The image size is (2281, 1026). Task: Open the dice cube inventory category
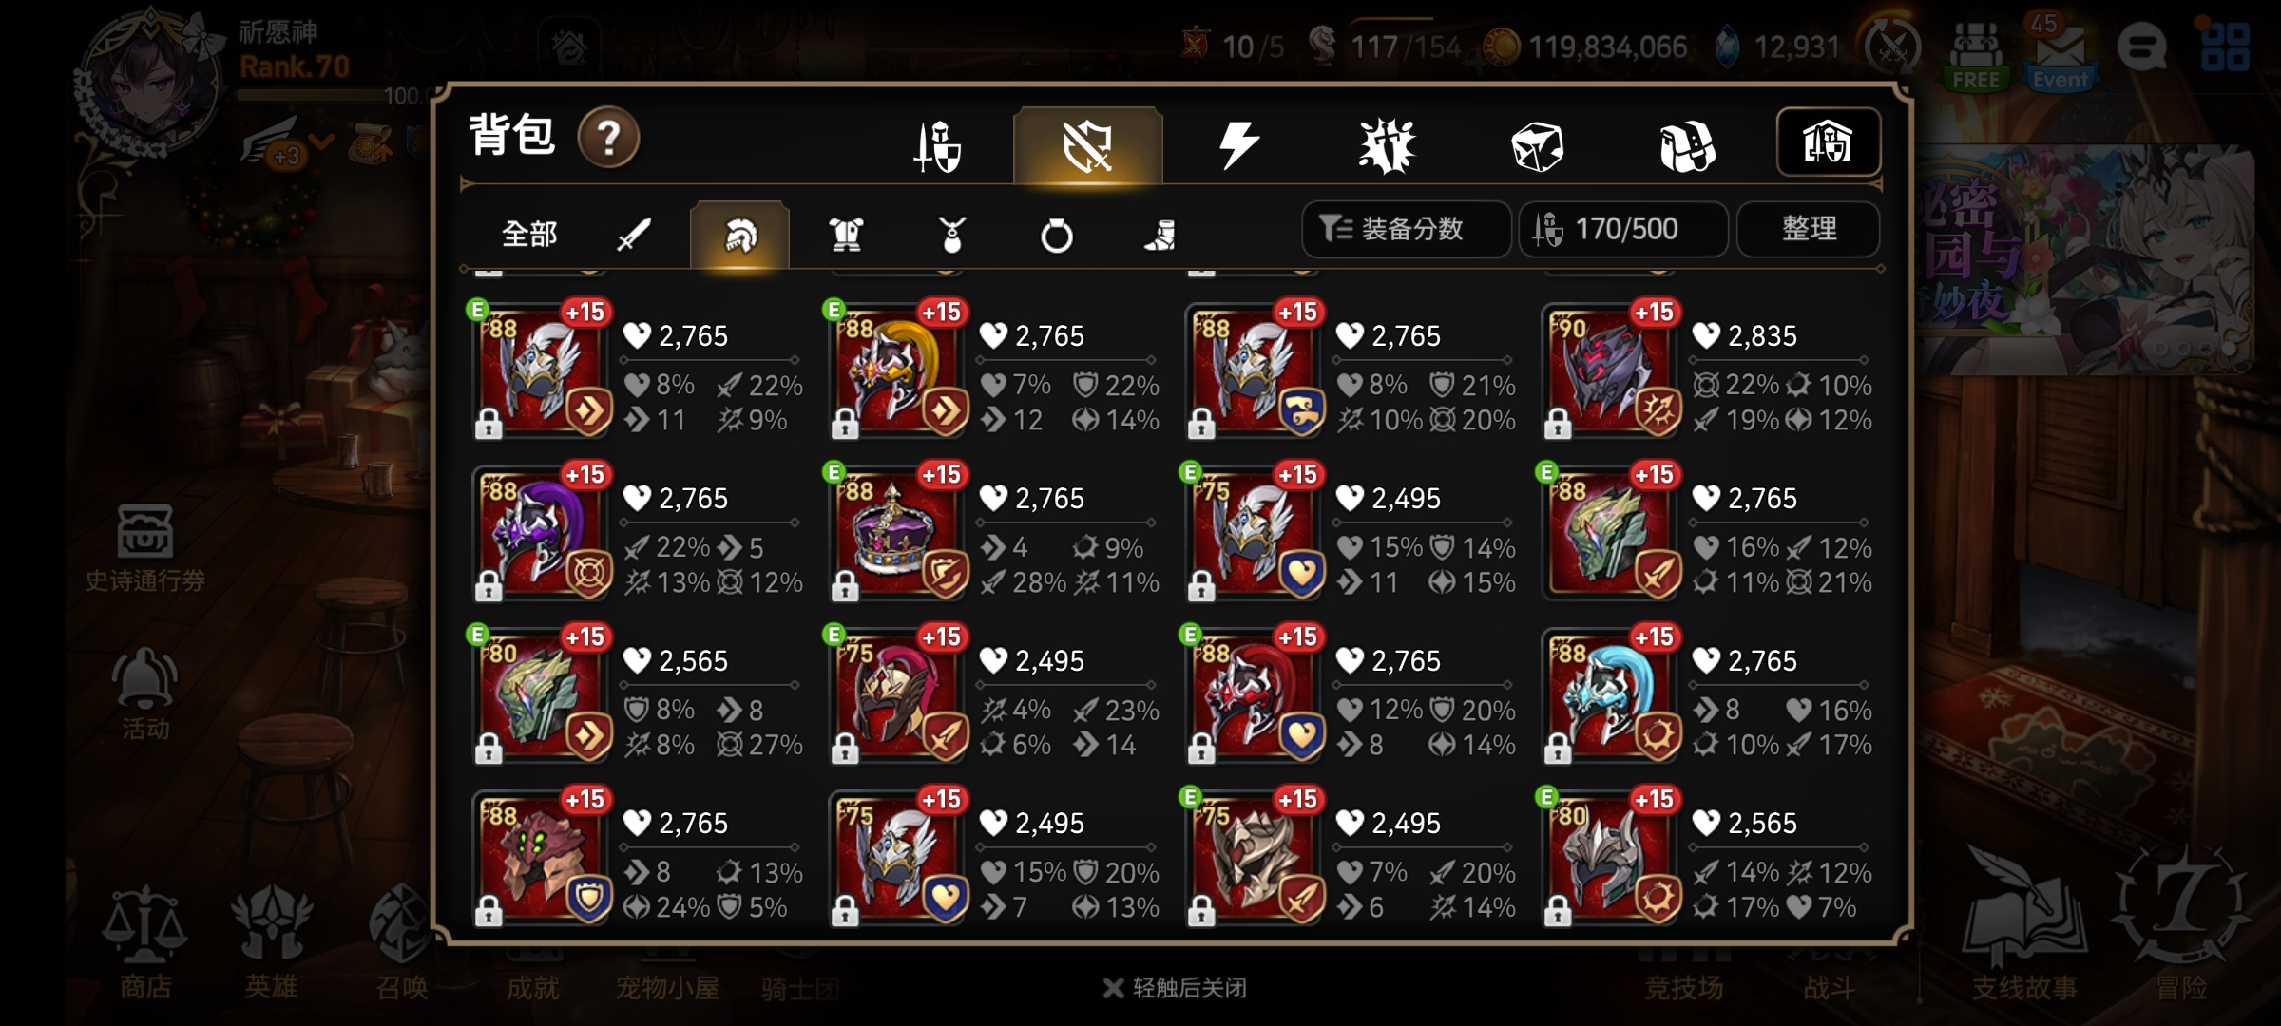coord(1537,146)
